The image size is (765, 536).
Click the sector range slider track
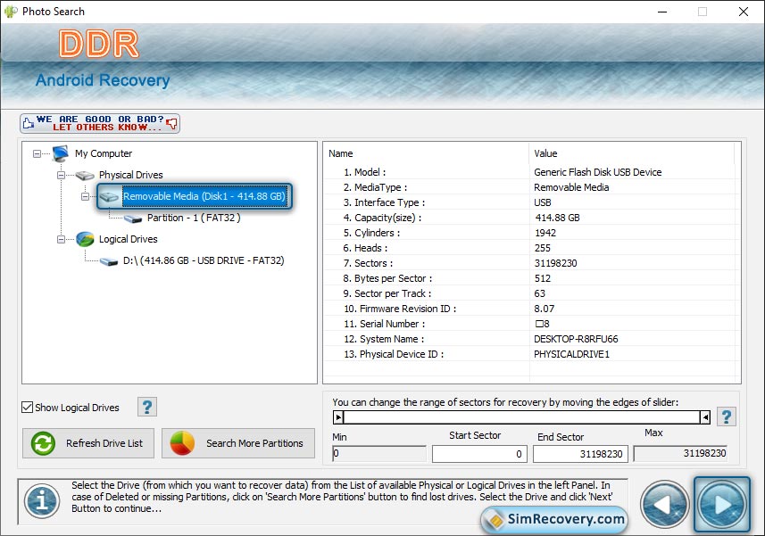point(521,417)
